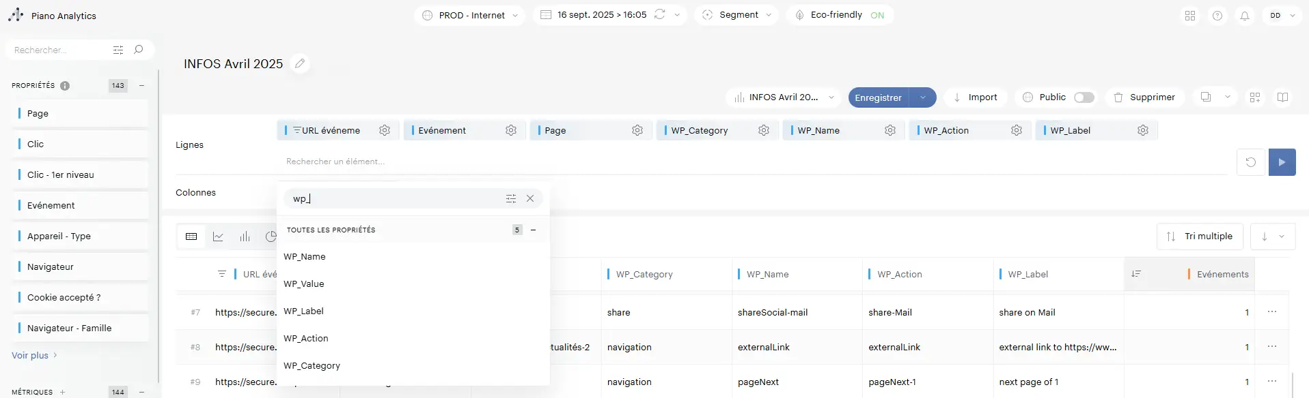This screenshot has height=398, width=1309.
Task: Open the PROD - Internet site dropdown
Action: [469, 15]
